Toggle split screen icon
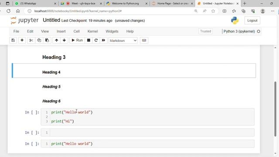This screenshot has height=157, width=279. pyautogui.click(x=225, y=11)
